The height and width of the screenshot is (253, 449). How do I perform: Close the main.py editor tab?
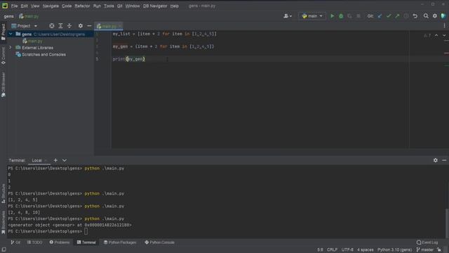(x=120, y=26)
